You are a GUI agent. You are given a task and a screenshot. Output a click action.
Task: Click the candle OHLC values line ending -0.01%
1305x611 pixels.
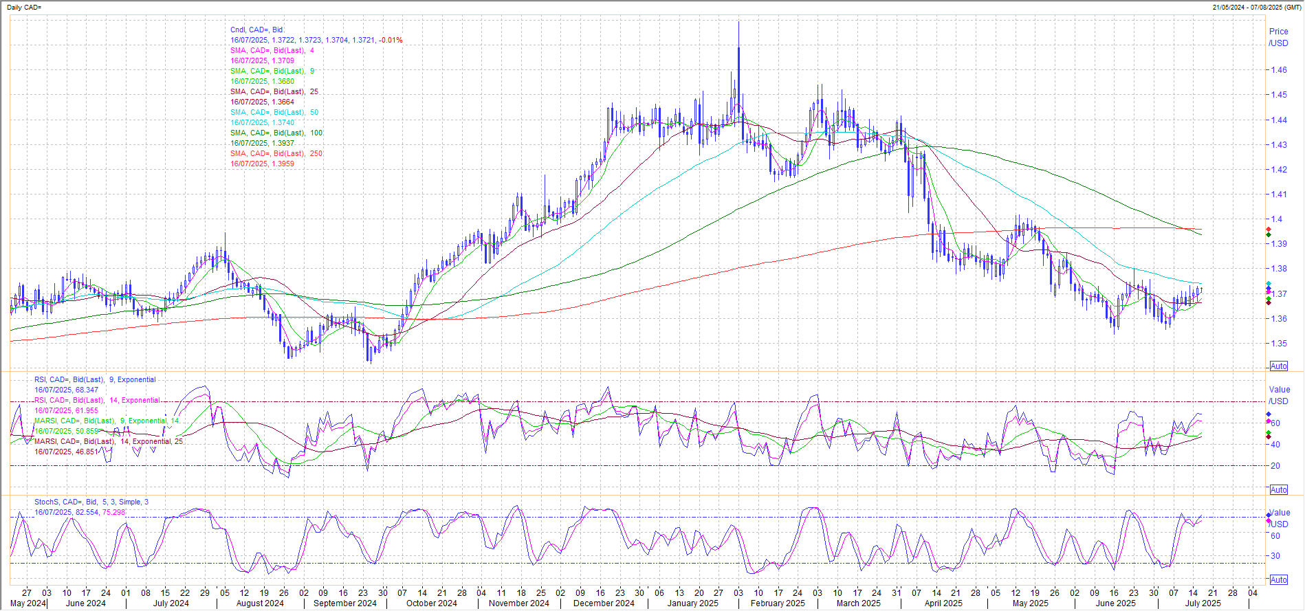click(316, 40)
